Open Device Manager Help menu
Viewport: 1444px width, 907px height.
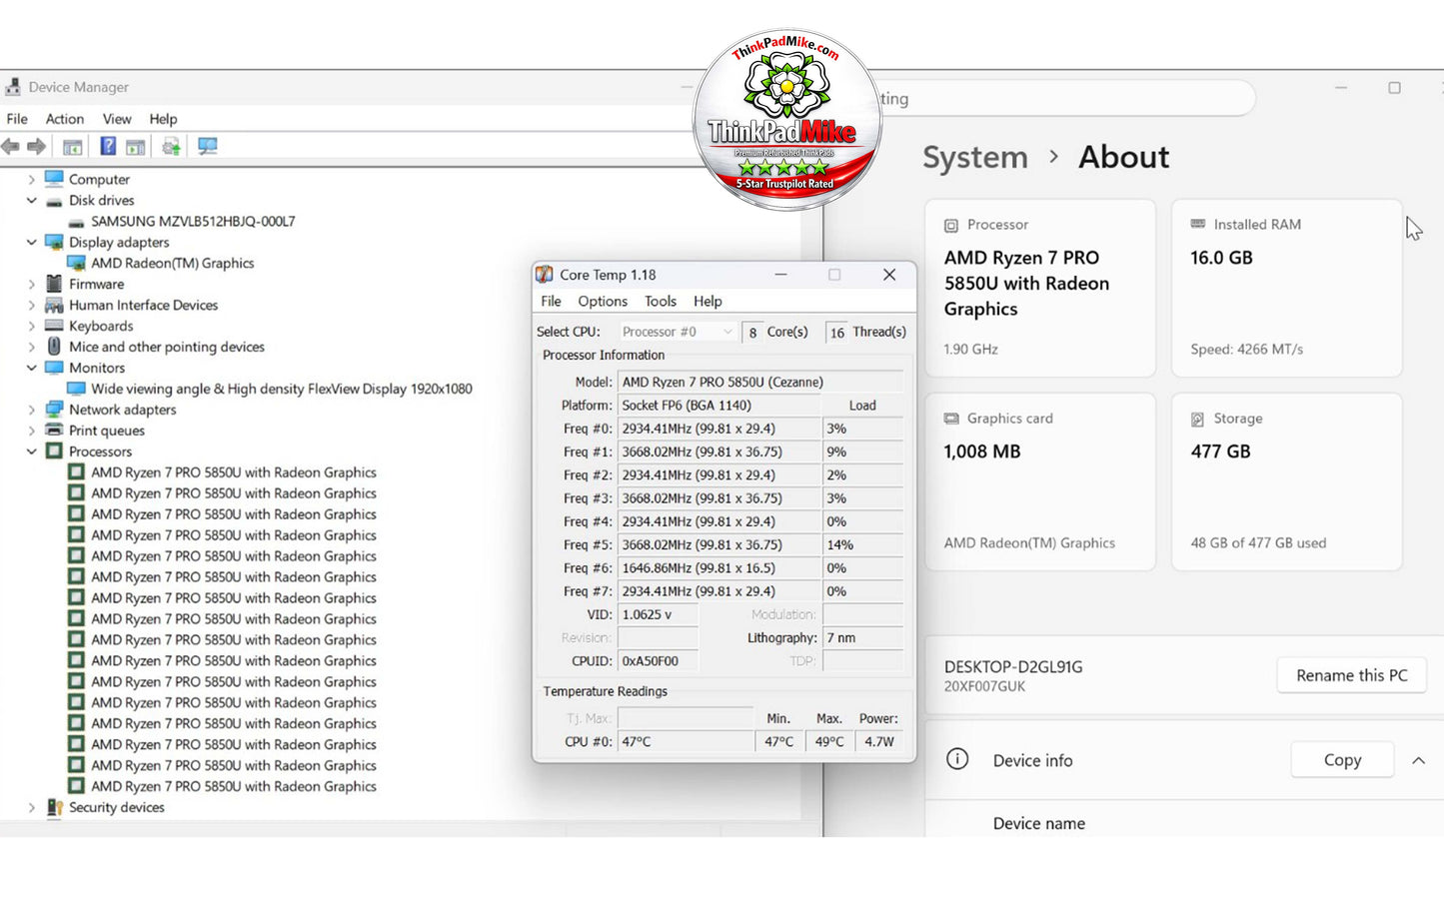[163, 119]
